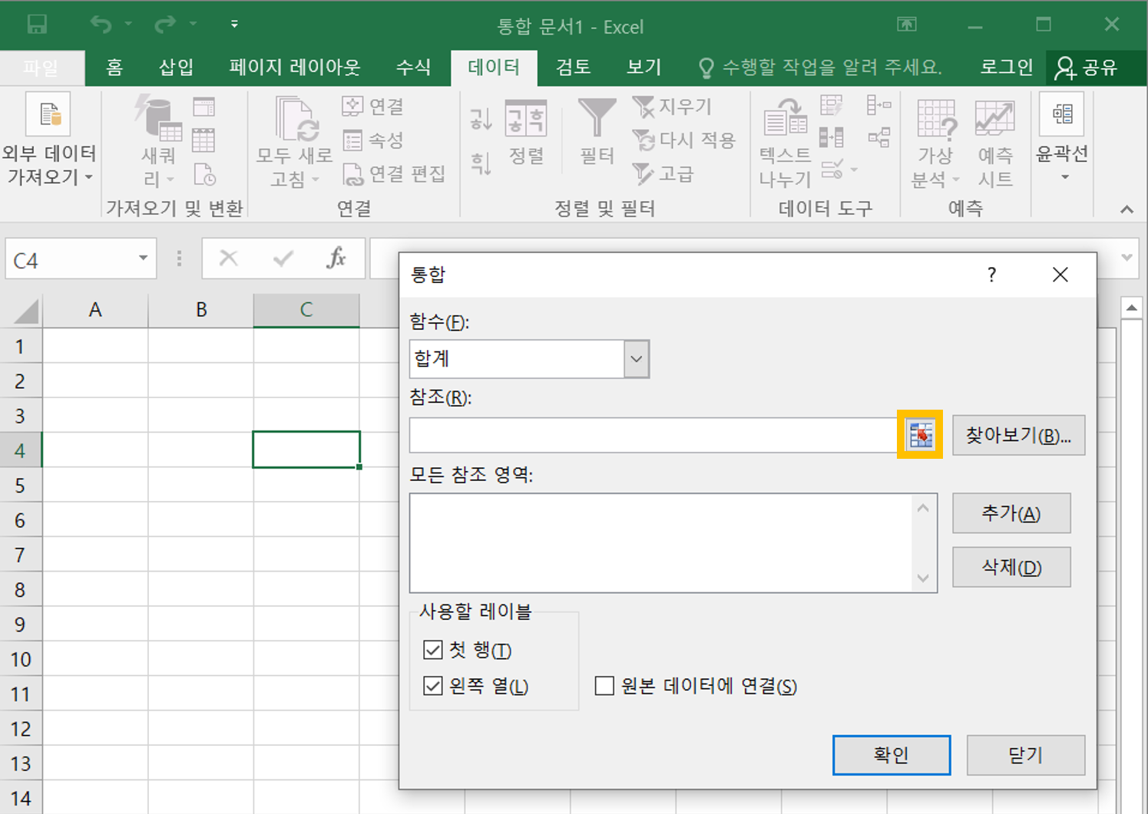The height and width of the screenshot is (814, 1148).
Task: Click the insert function fx icon
Action: click(336, 259)
